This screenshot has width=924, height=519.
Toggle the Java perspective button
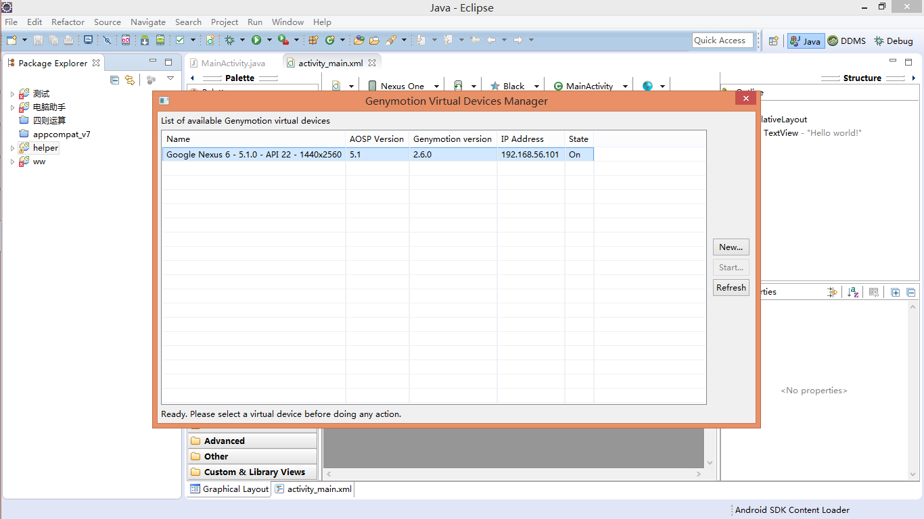coord(806,41)
